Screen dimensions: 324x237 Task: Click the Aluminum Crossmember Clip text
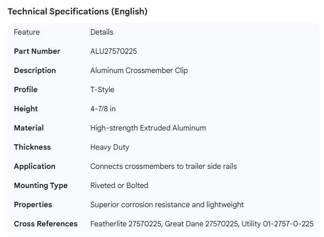pyautogui.click(x=139, y=70)
